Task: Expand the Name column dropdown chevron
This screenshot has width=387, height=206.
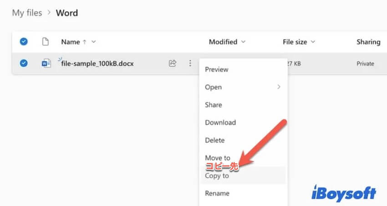Action: tap(94, 42)
